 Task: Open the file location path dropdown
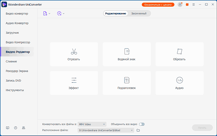point(106,130)
